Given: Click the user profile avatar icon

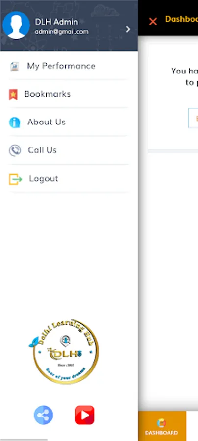Looking at the screenshot, I should (x=16, y=25).
